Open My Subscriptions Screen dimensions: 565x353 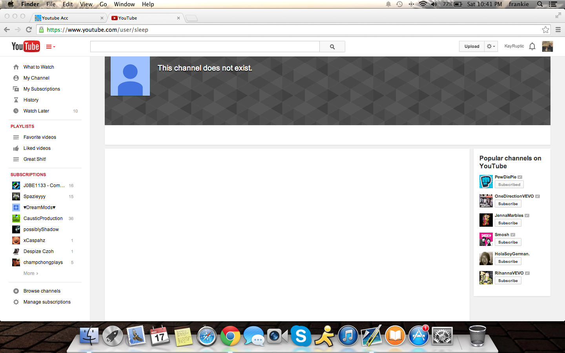tap(42, 89)
